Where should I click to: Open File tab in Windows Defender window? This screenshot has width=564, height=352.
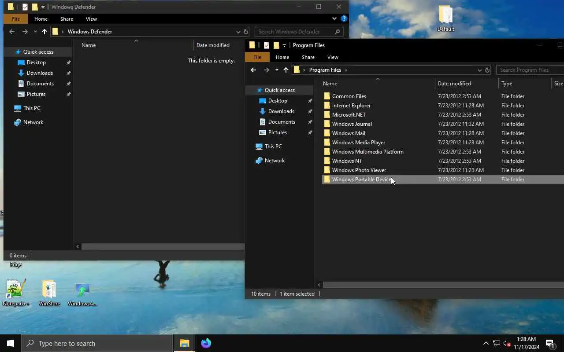point(16,19)
